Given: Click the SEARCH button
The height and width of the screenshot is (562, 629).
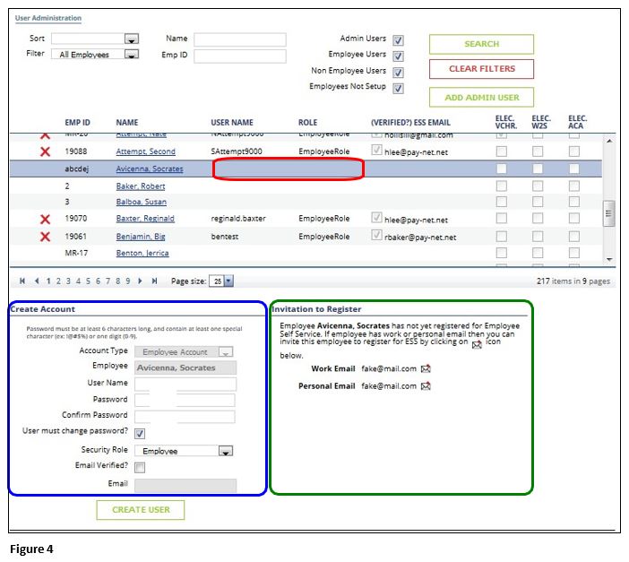Looking at the screenshot, I should click(x=481, y=44).
